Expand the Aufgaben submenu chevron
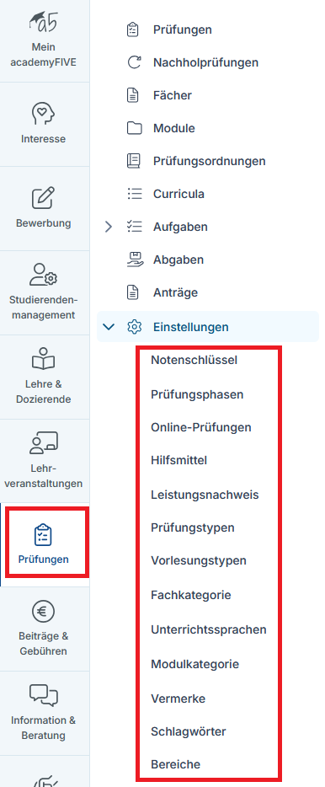 click(x=109, y=227)
